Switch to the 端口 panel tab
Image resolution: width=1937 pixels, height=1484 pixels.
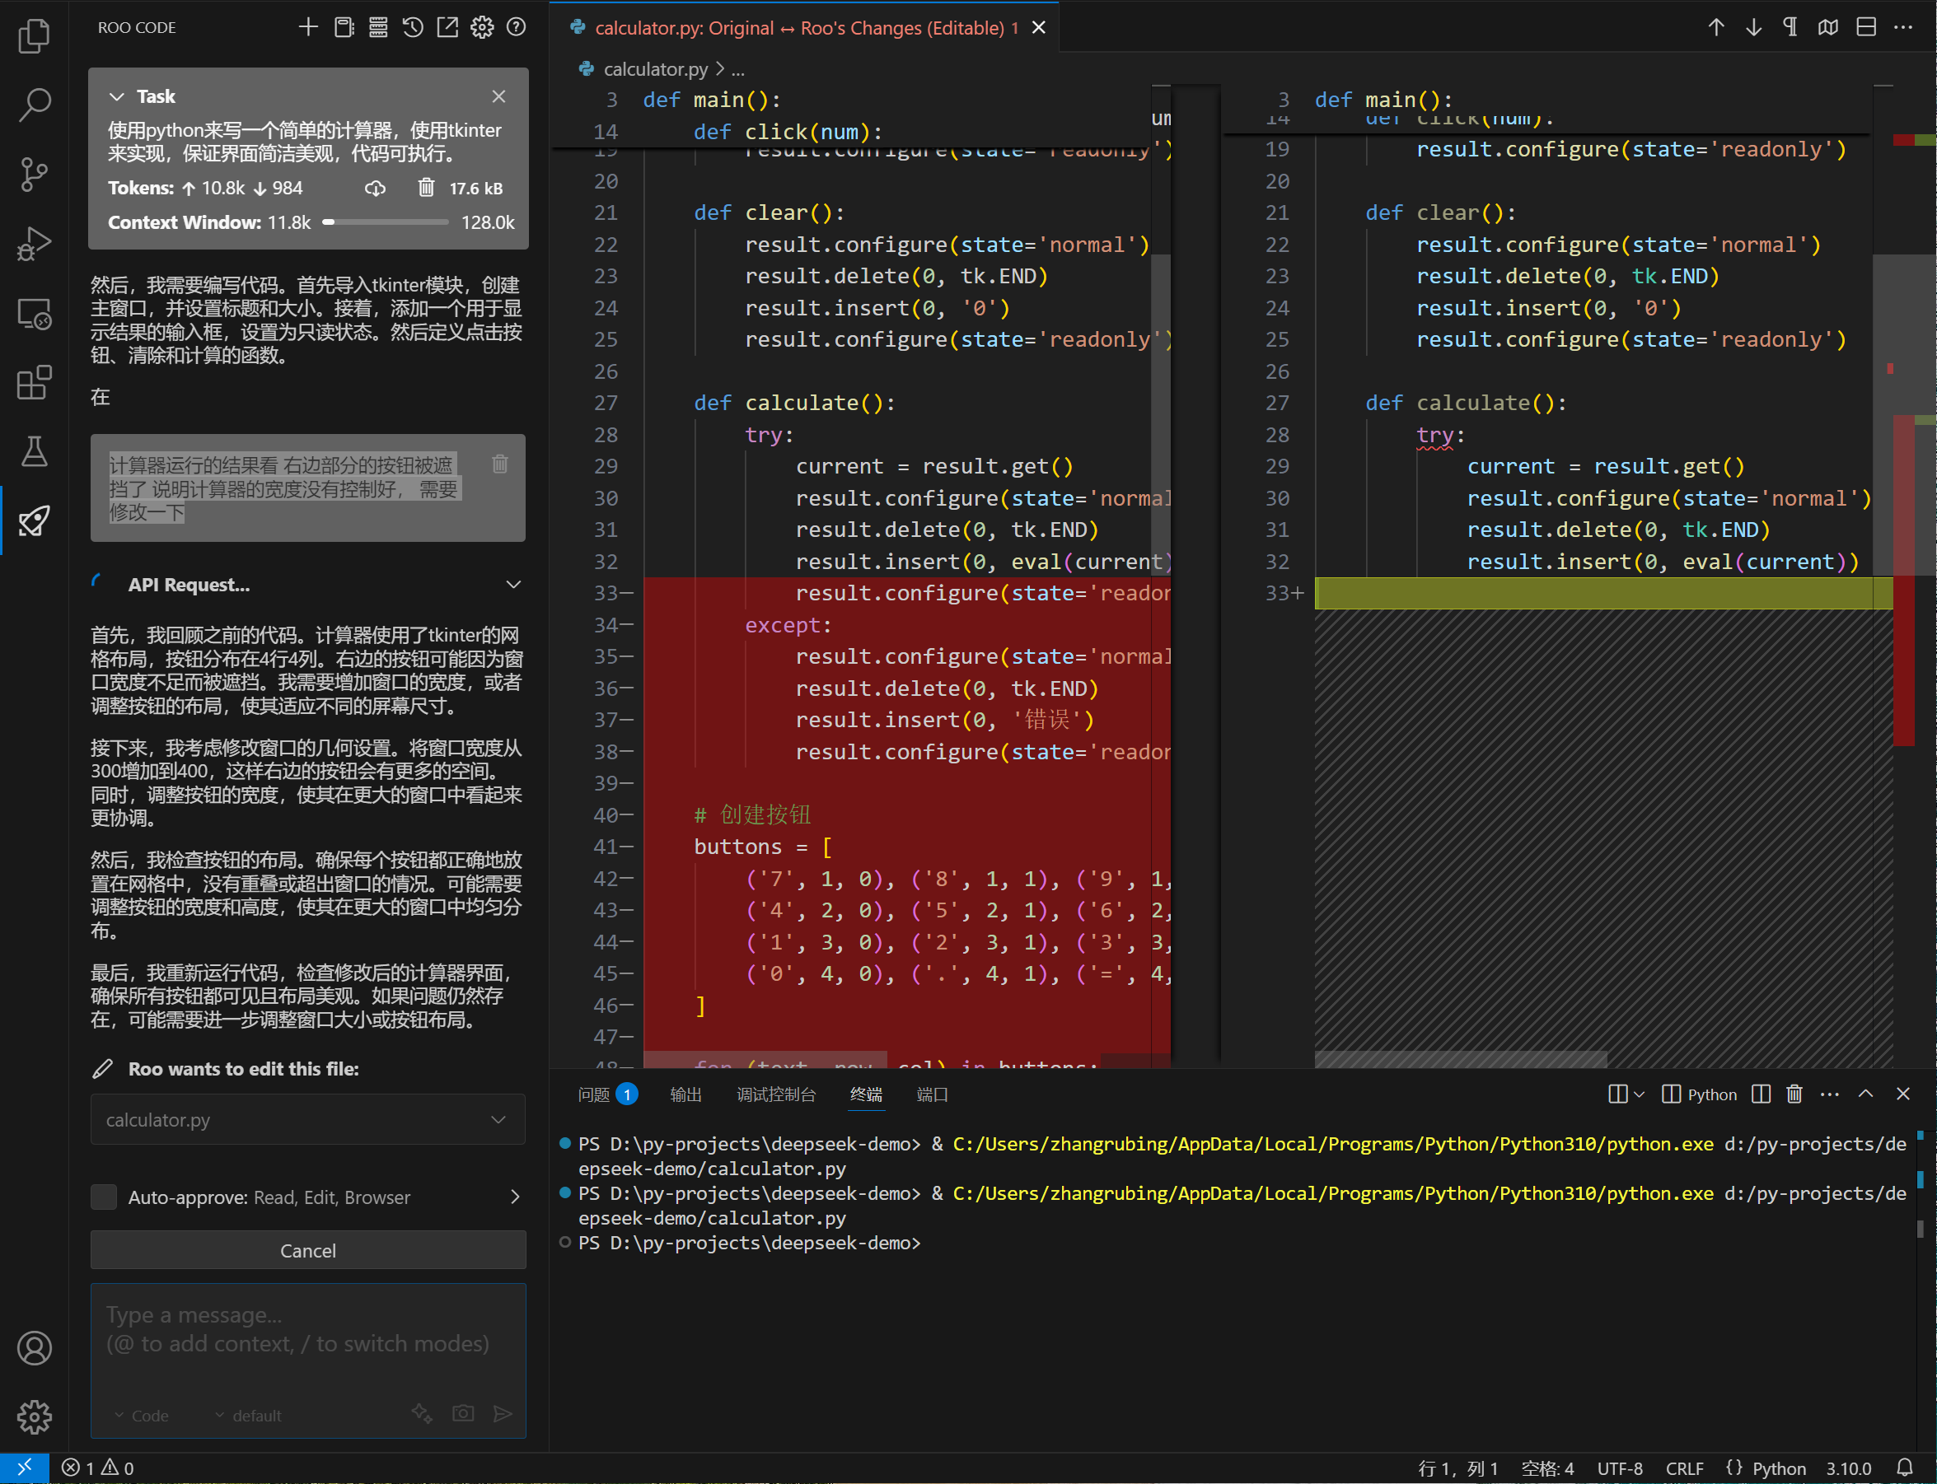[x=933, y=1094]
